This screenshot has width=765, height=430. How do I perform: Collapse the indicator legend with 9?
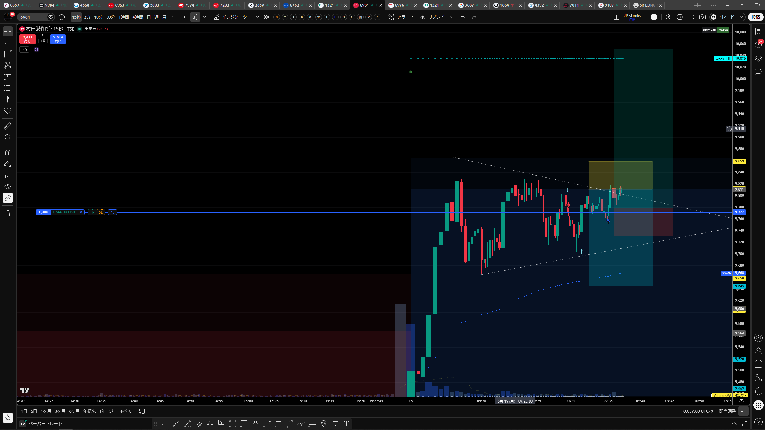pyautogui.click(x=24, y=49)
